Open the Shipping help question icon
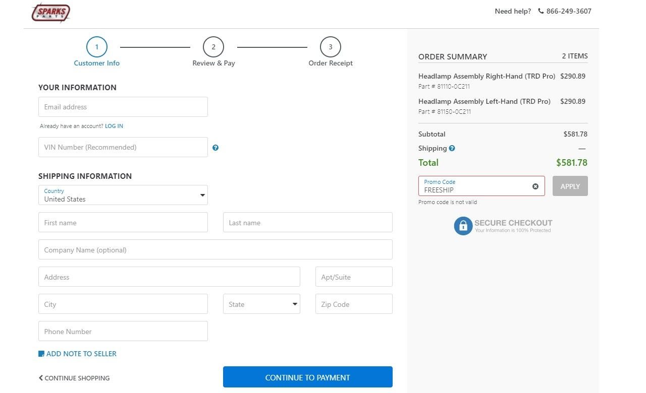Image resolution: width=646 pixels, height=393 pixels. (x=452, y=148)
